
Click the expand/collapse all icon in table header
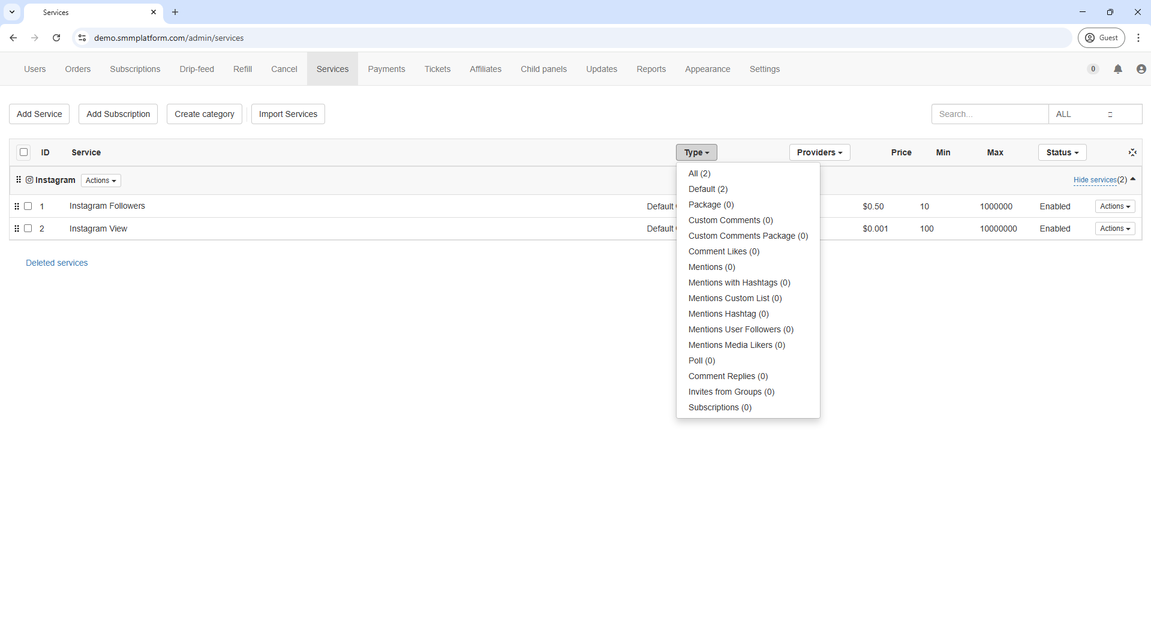point(1132,152)
